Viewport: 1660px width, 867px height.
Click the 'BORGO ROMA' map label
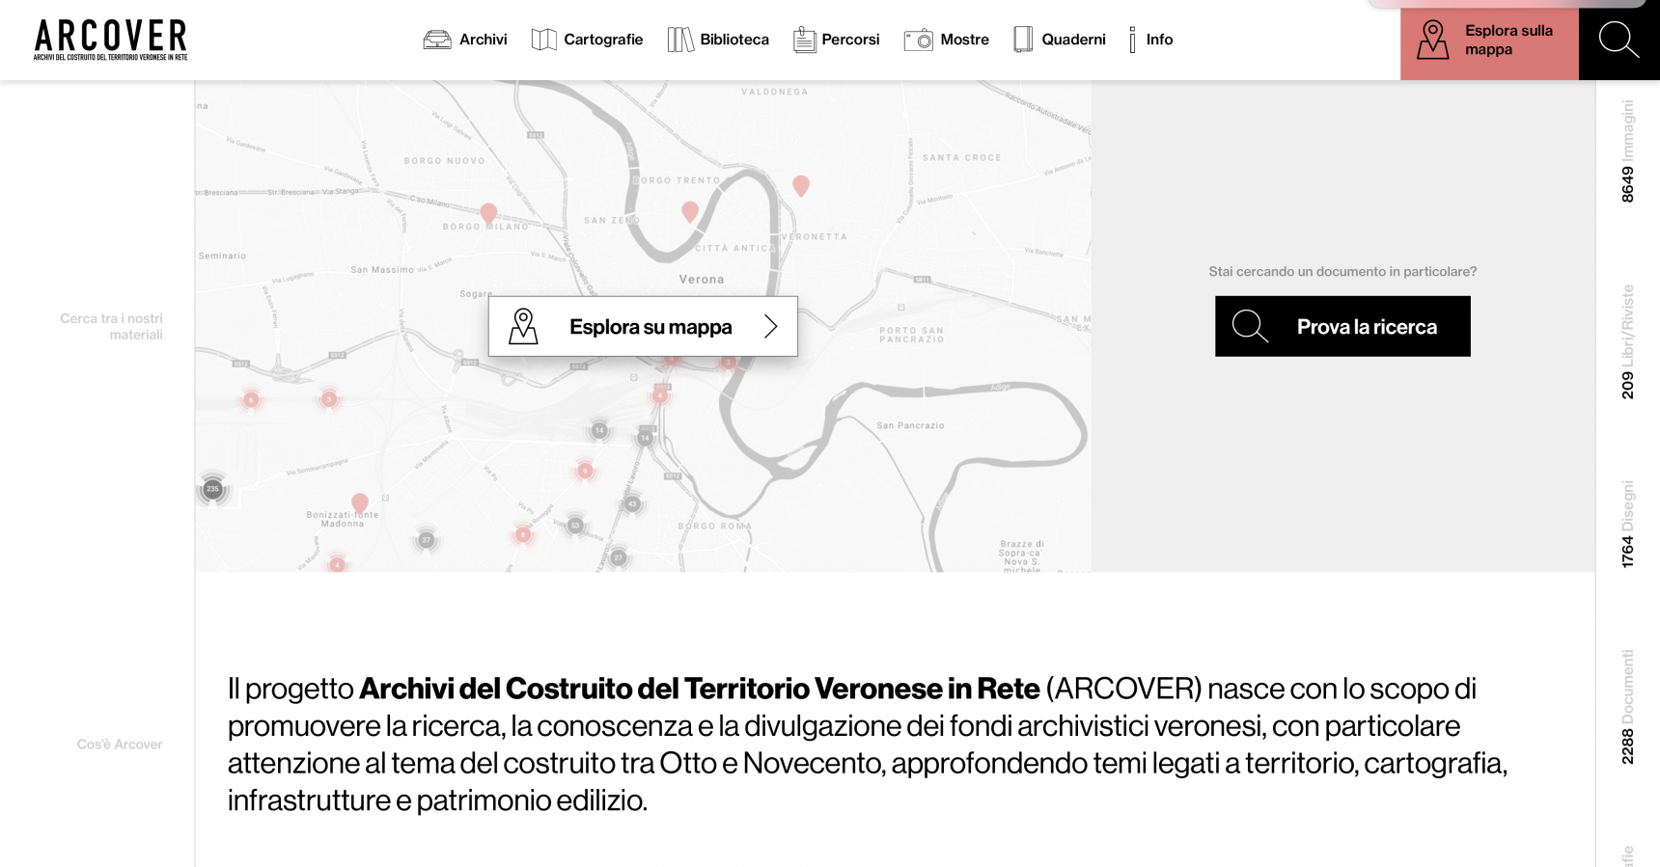[714, 527]
